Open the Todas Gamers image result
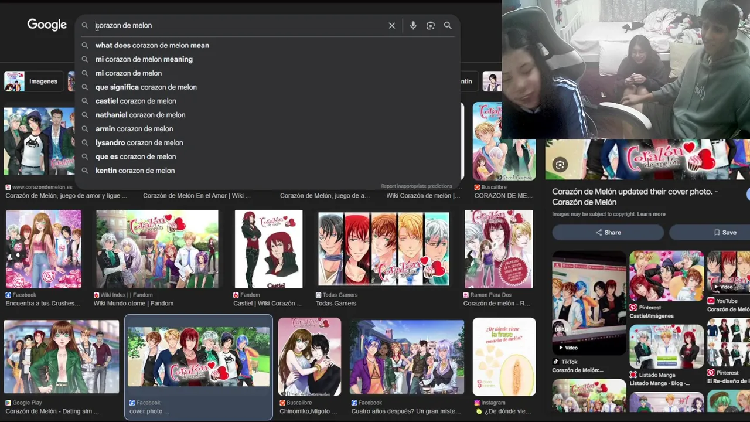This screenshot has height=422, width=750. (x=383, y=249)
